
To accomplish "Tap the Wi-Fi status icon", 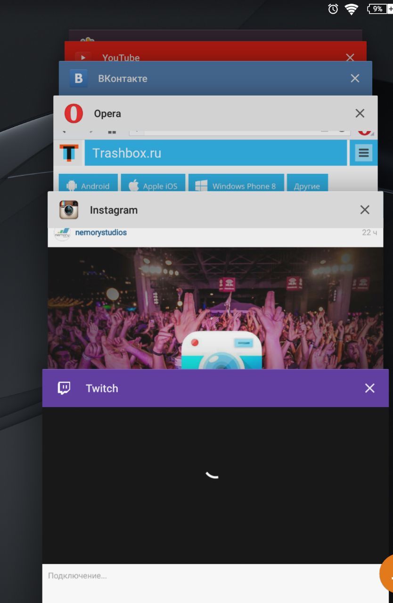I will click(x=352, y=9).
